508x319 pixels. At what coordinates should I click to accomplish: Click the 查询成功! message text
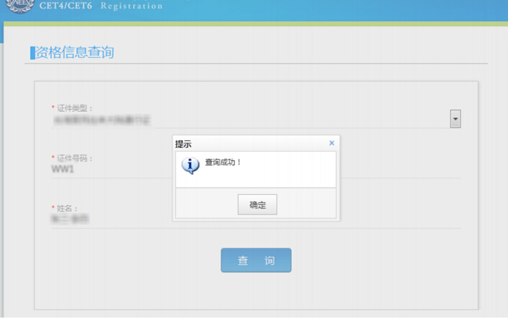pos(223,162)
